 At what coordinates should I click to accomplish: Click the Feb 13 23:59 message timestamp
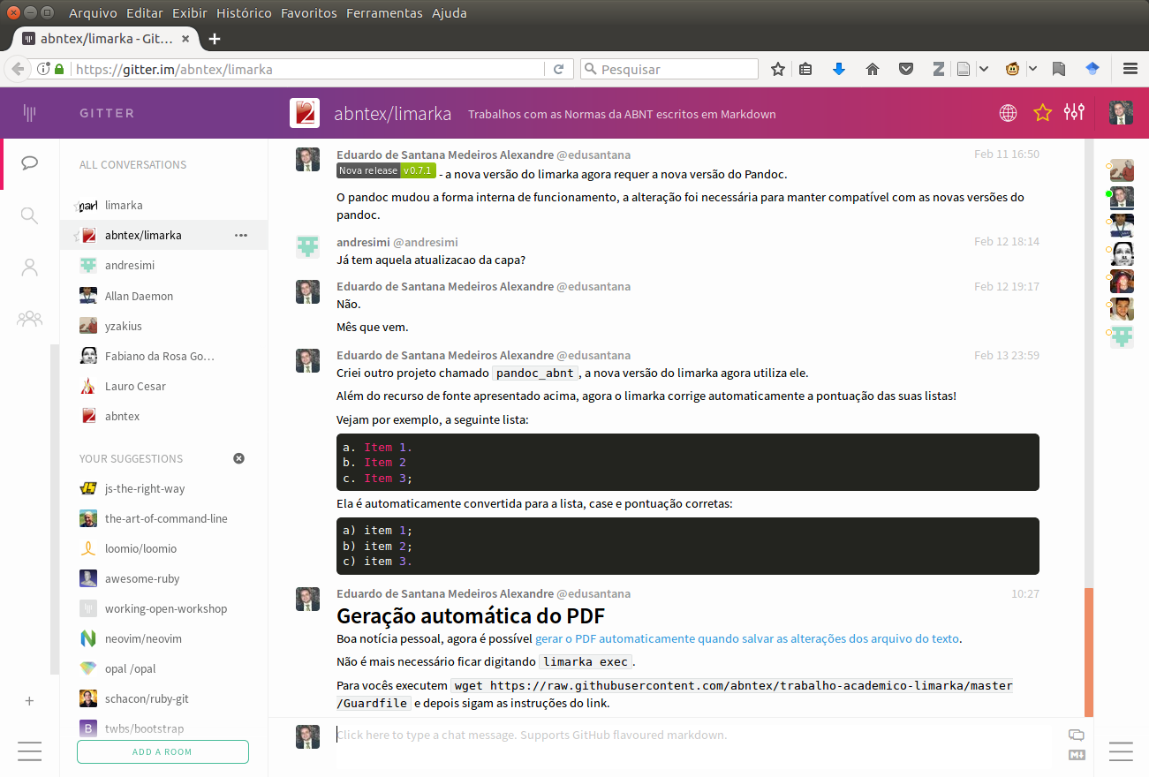[x=1006, y=356]
